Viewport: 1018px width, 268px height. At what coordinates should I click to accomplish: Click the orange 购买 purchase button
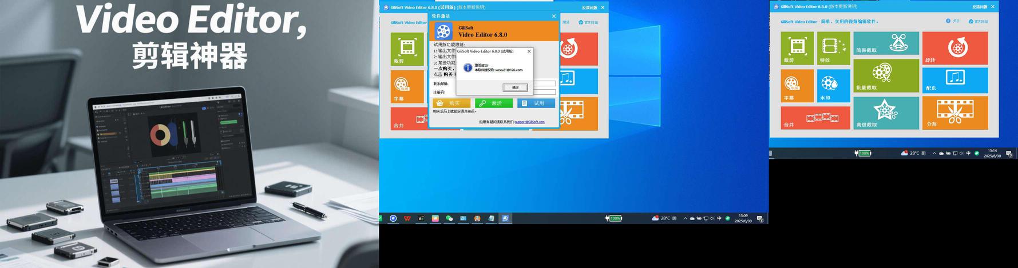451,103
